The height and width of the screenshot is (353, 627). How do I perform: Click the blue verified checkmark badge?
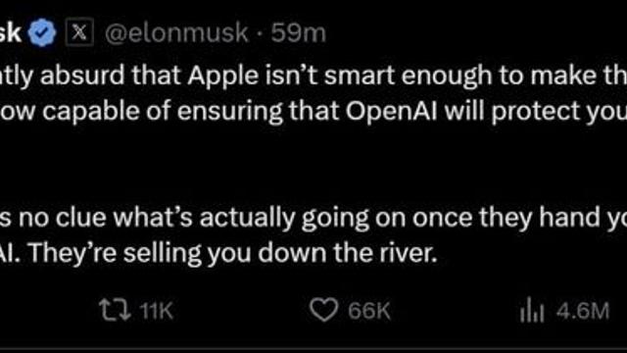pyautogui.click(x=42, y=32)
